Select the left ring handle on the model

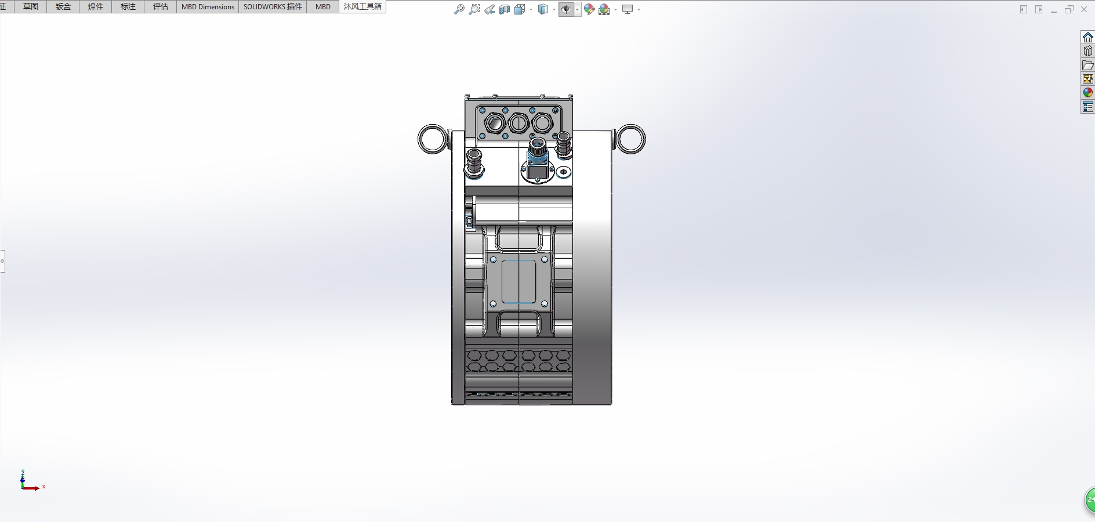[433, 140]
